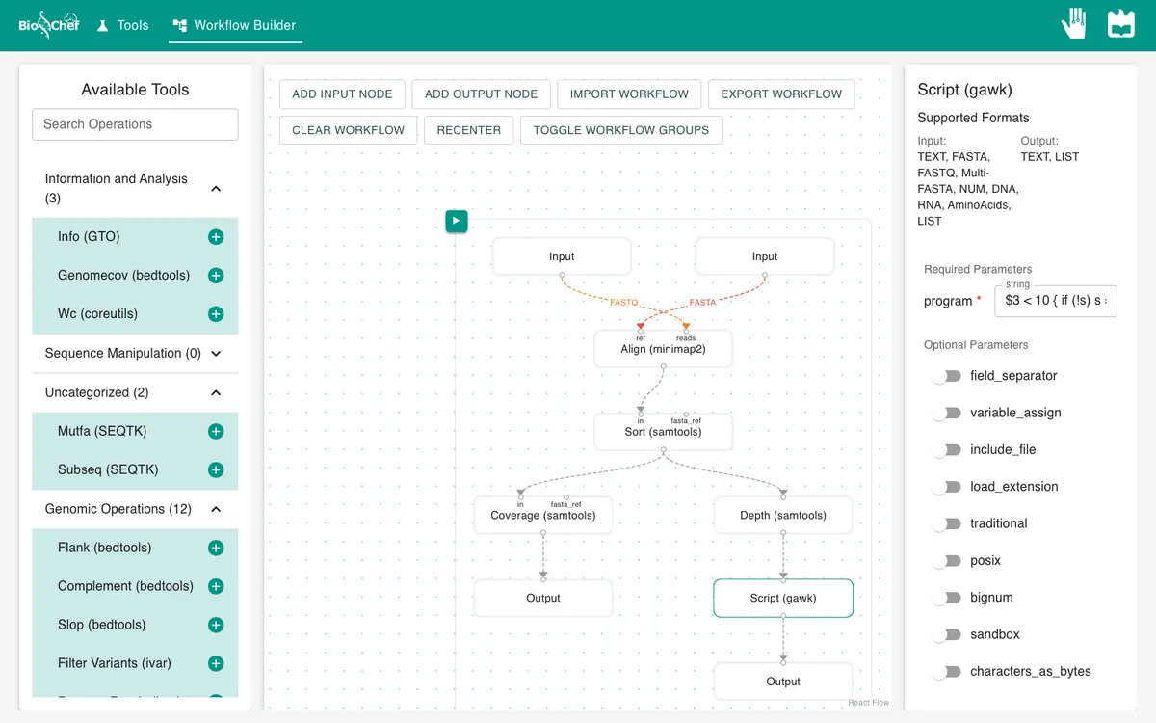Recenter the workflow canvas
The image size is (1156, 723).
469,130
